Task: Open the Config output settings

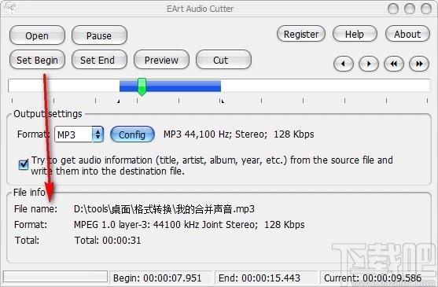Action: (132, 134)
